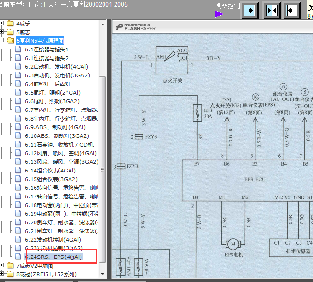Open 6.20倒车灯、刮水器、洗涤器 item

pos(62,222)
